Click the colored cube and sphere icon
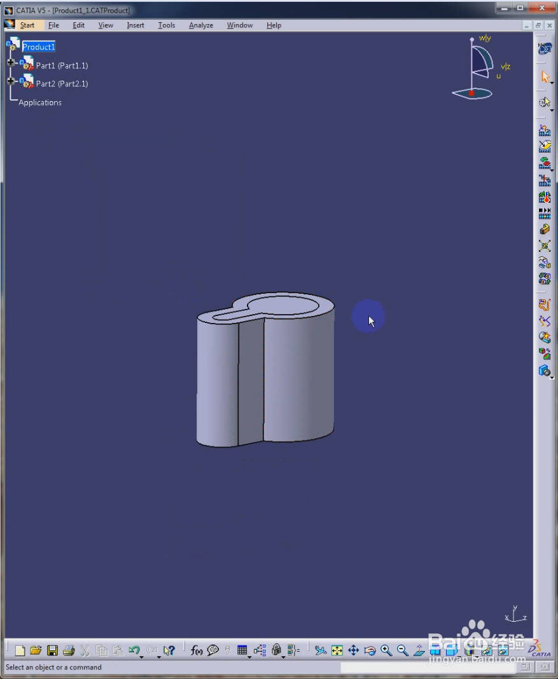 coord(545,353)
